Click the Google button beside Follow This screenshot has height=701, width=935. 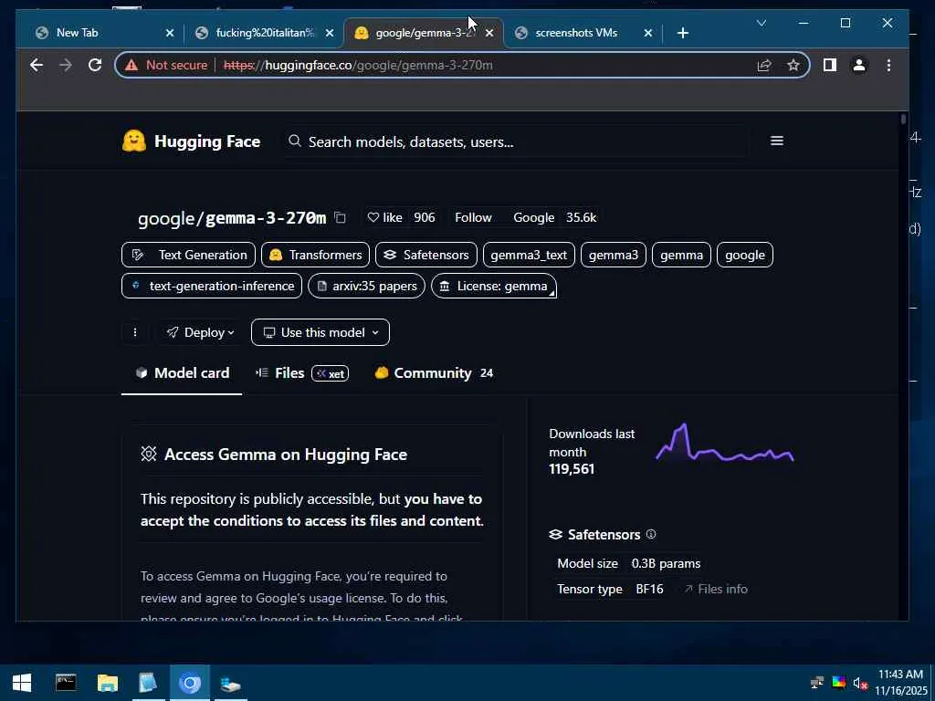(x=533, y=217)
